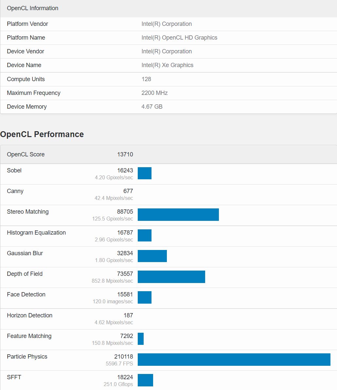Viewport: 337px width, 390px height.
Task: Click the OpenCL Score value 13710
Action: point(125,154)
